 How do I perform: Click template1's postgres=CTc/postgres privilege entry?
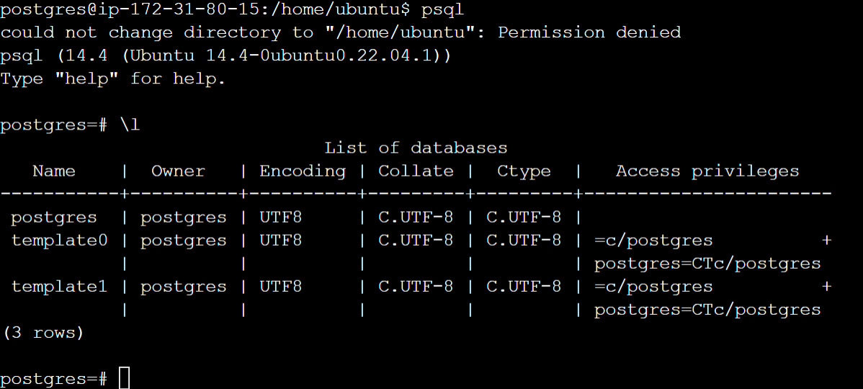click(707, 310)
